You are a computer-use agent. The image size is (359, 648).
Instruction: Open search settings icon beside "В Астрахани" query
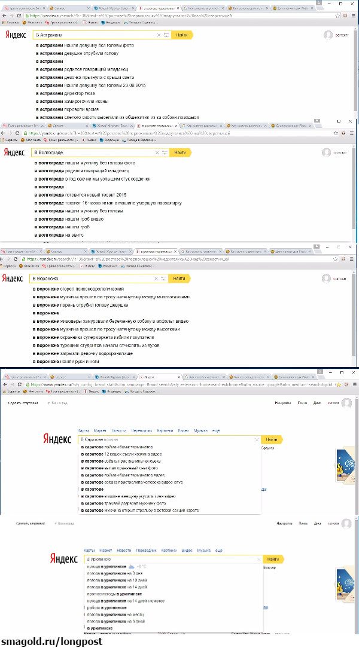(166, 35)
